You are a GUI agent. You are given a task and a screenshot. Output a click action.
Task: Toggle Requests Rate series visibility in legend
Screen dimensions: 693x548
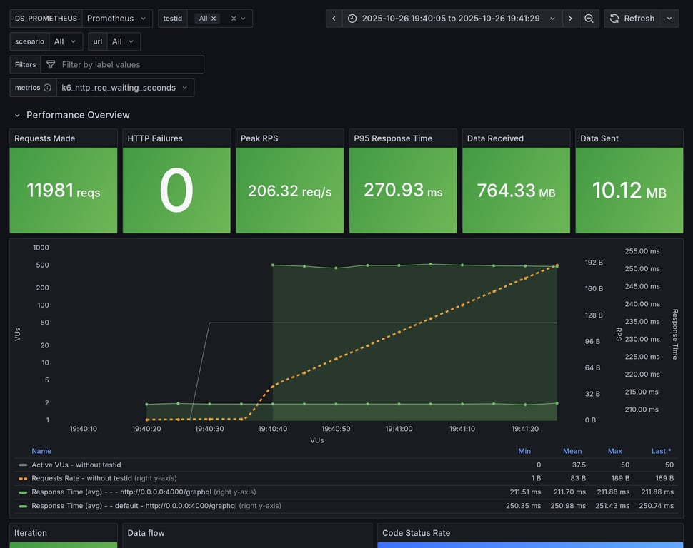pos(81,478)
